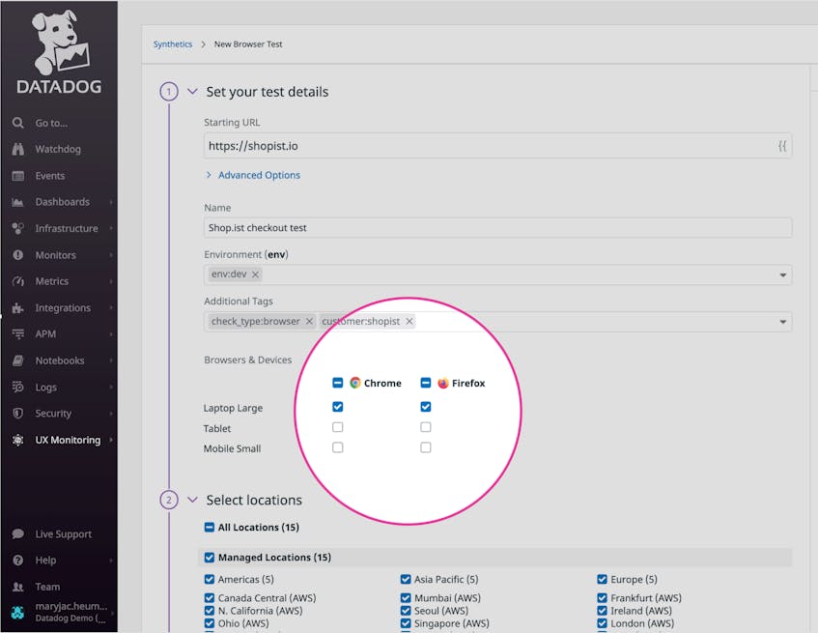The image size is (818, 633).
Task: Open the Environment dropdown arrow
Action: [x=782, y=275]
